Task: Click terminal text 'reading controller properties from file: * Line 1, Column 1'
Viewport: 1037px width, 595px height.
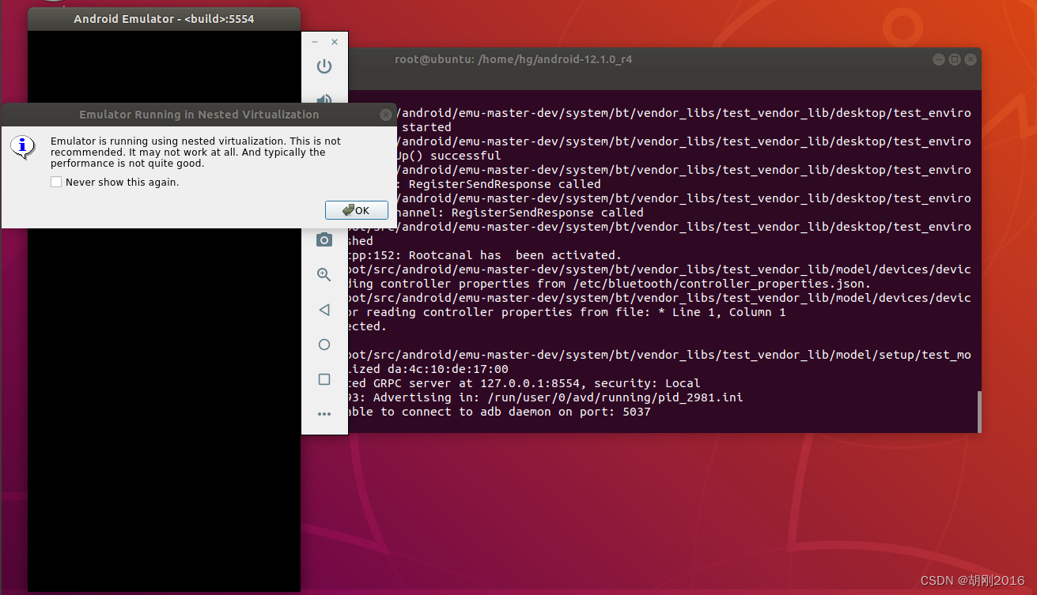Action: (576, 312)
